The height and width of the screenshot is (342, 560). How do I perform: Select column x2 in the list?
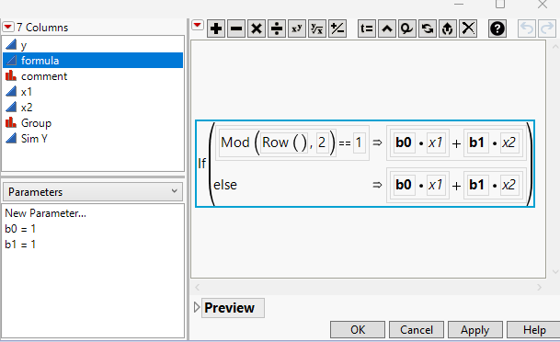93,107
